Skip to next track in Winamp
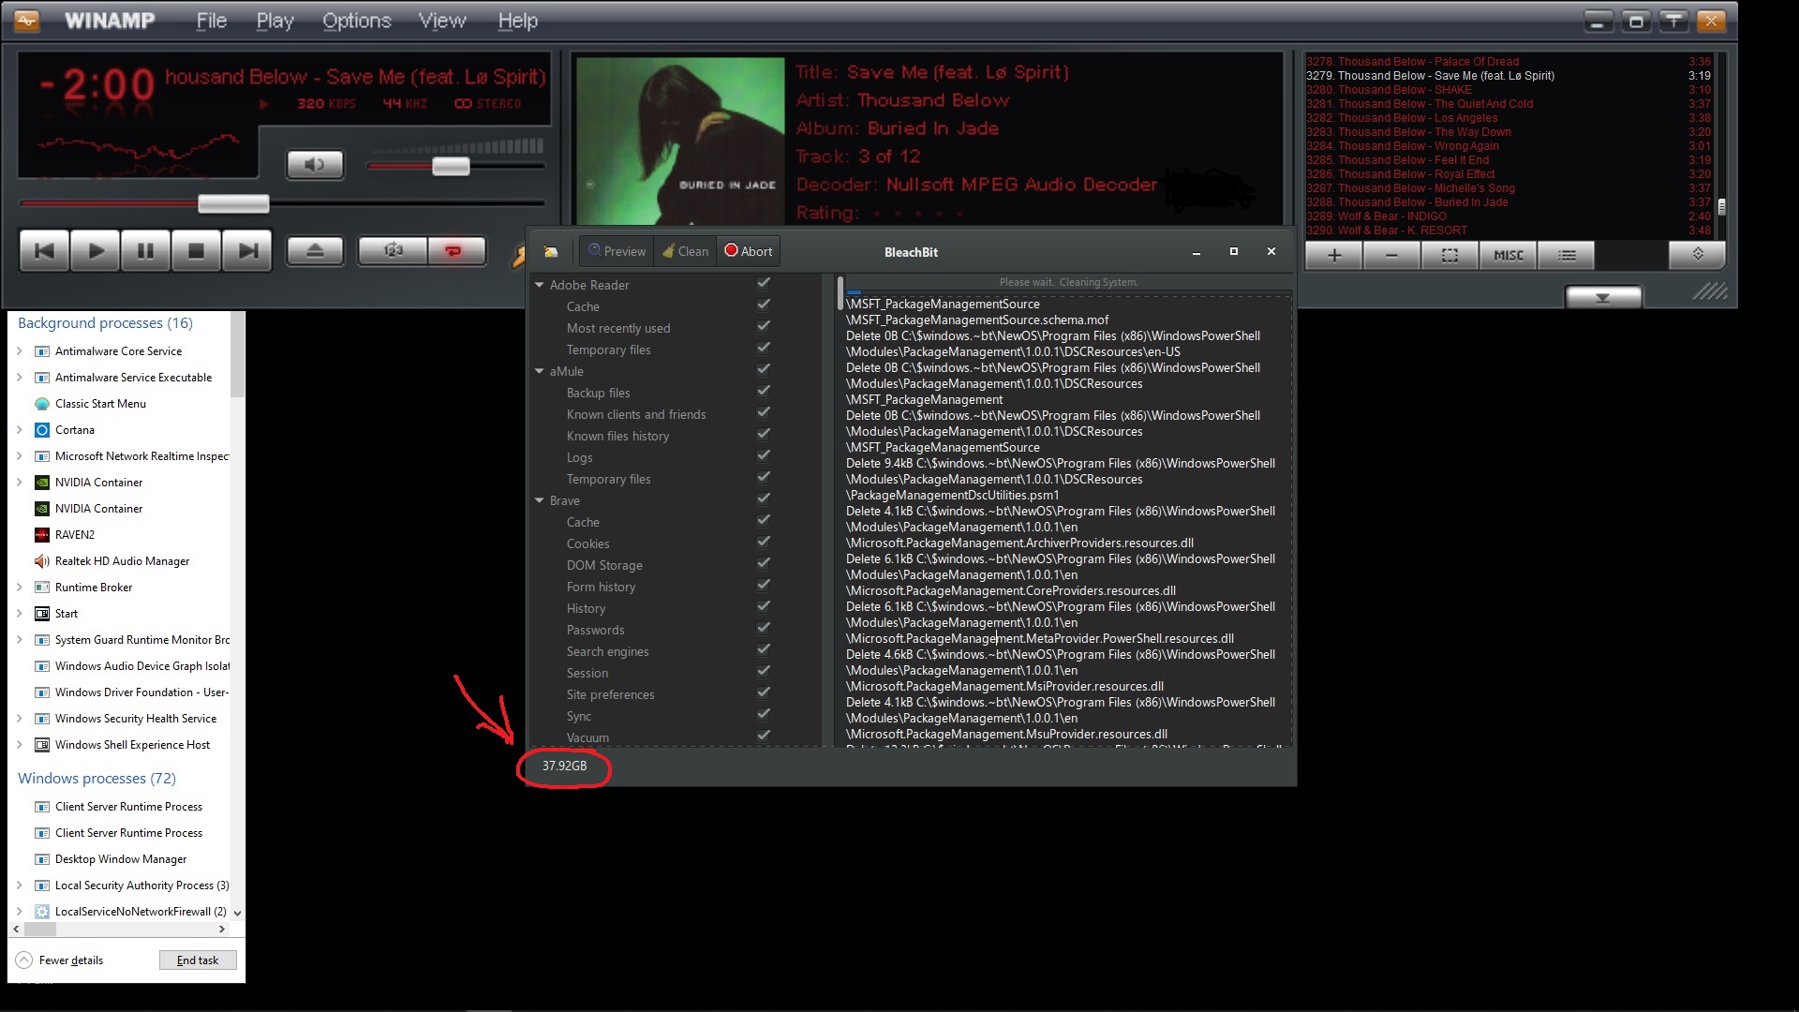The height and width of the screenshot is (1012, 1799). [247, 251]
